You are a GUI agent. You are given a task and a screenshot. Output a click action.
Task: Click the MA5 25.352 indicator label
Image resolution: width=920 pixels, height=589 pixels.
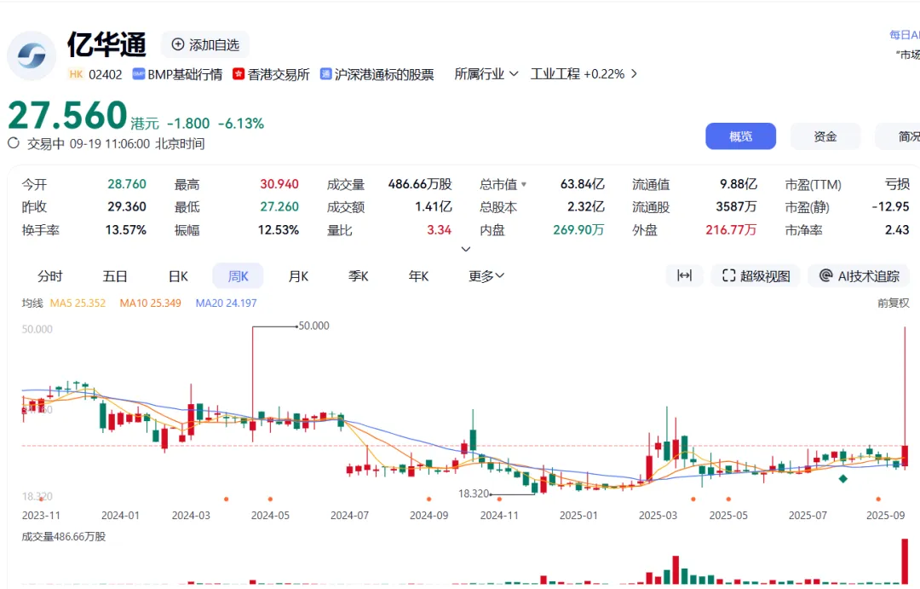click(x=78, y=303)
